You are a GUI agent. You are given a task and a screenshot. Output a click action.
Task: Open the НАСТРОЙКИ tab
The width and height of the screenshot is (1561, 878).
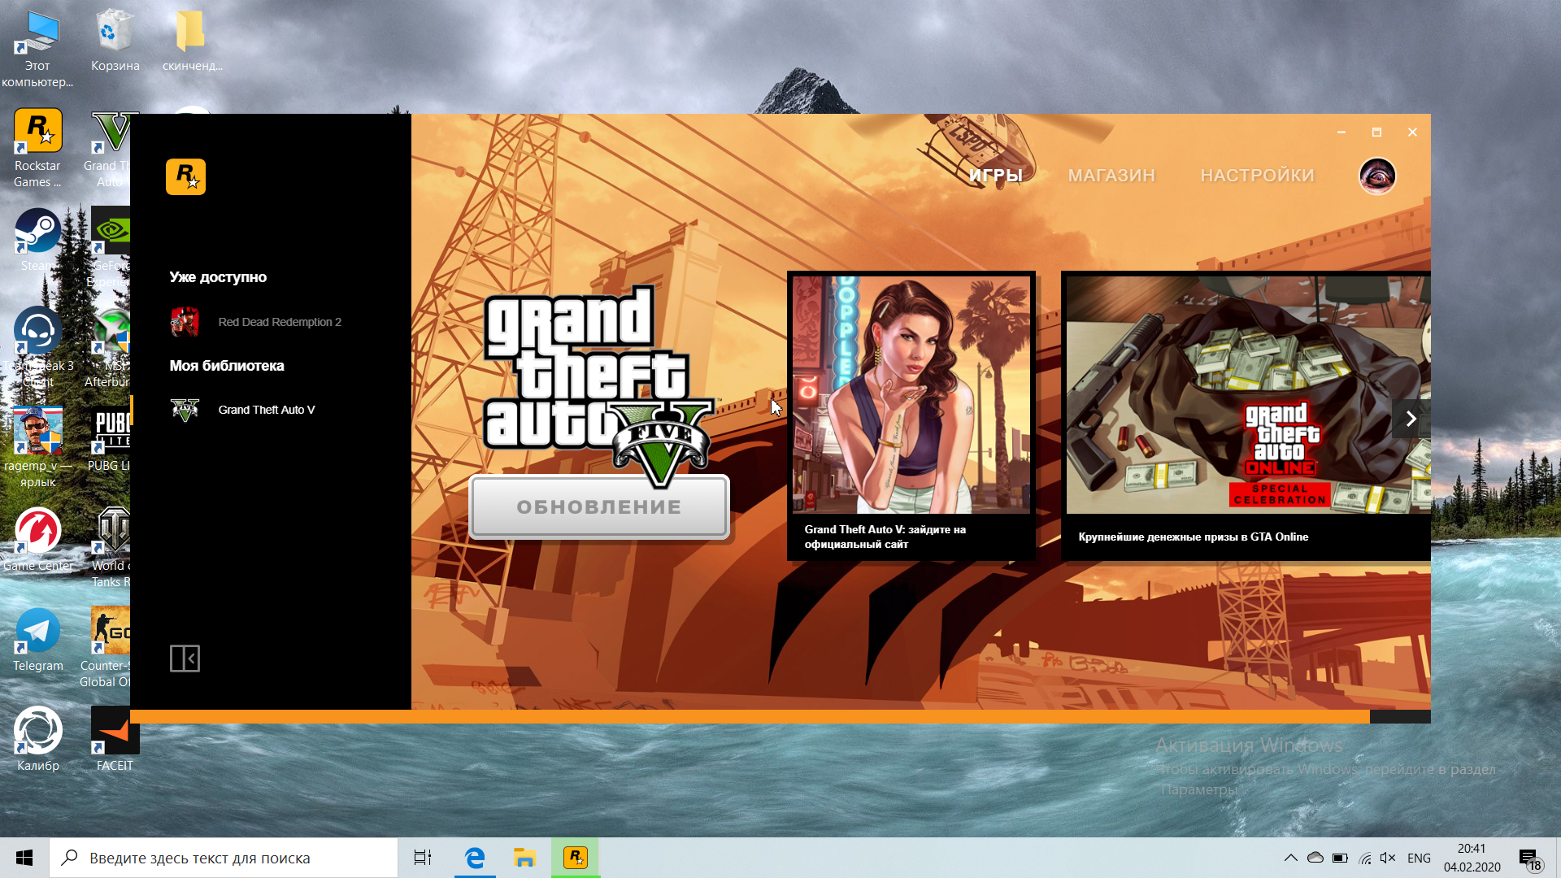[1257, 175]
